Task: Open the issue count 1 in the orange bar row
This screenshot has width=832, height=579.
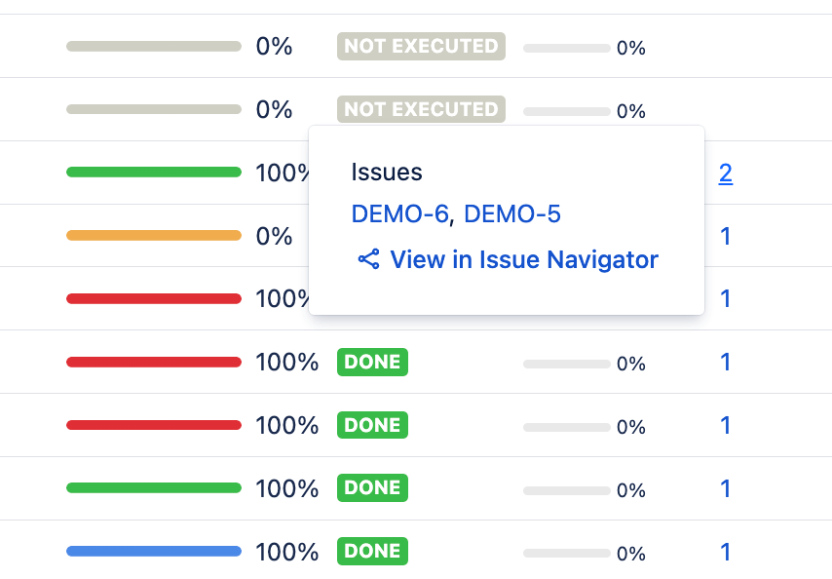Action: 725,236
